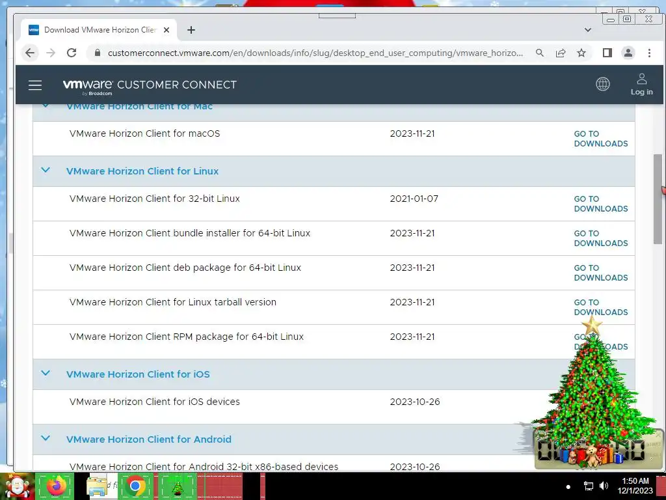666x500 pixels.
Task: Click the iOS devices 2023-10-26 date
Action: [415, 401]
